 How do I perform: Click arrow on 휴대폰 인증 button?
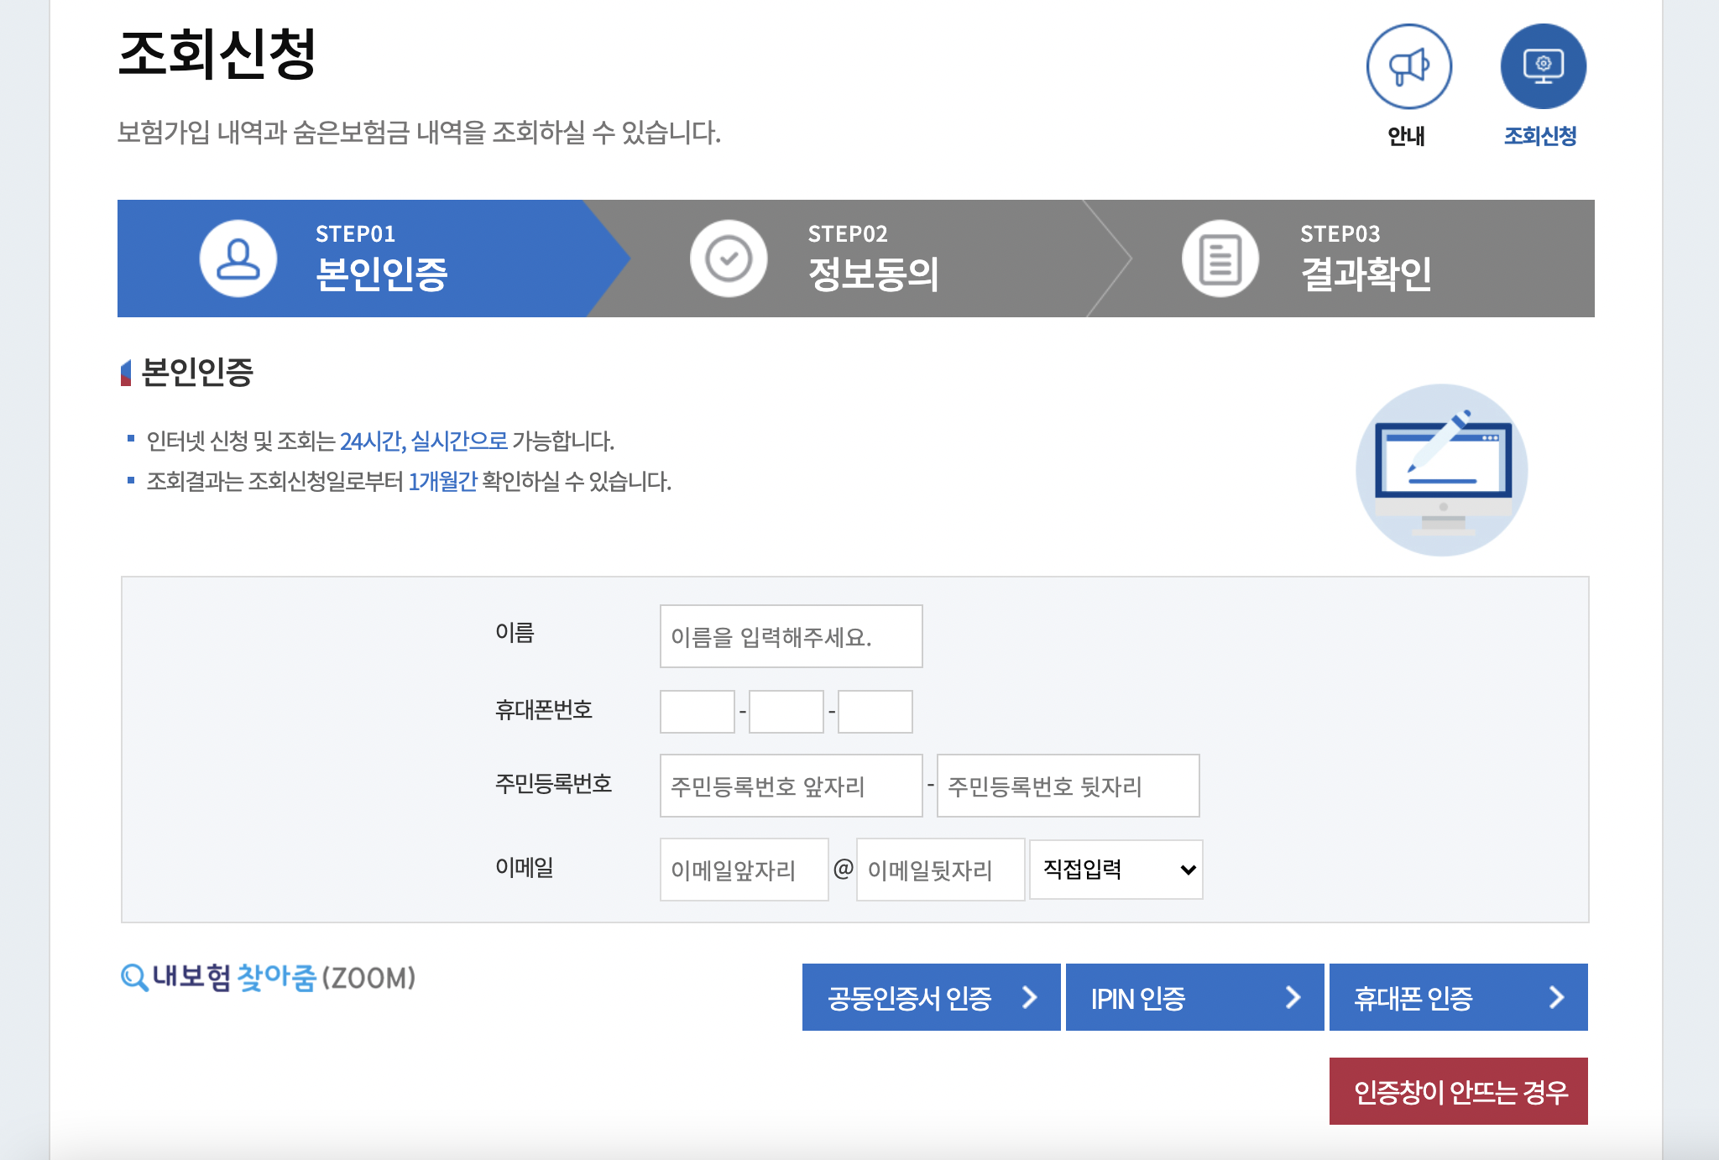(x=1556, y=997)
